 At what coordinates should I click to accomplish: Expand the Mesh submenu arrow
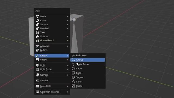tap(68, 17)
